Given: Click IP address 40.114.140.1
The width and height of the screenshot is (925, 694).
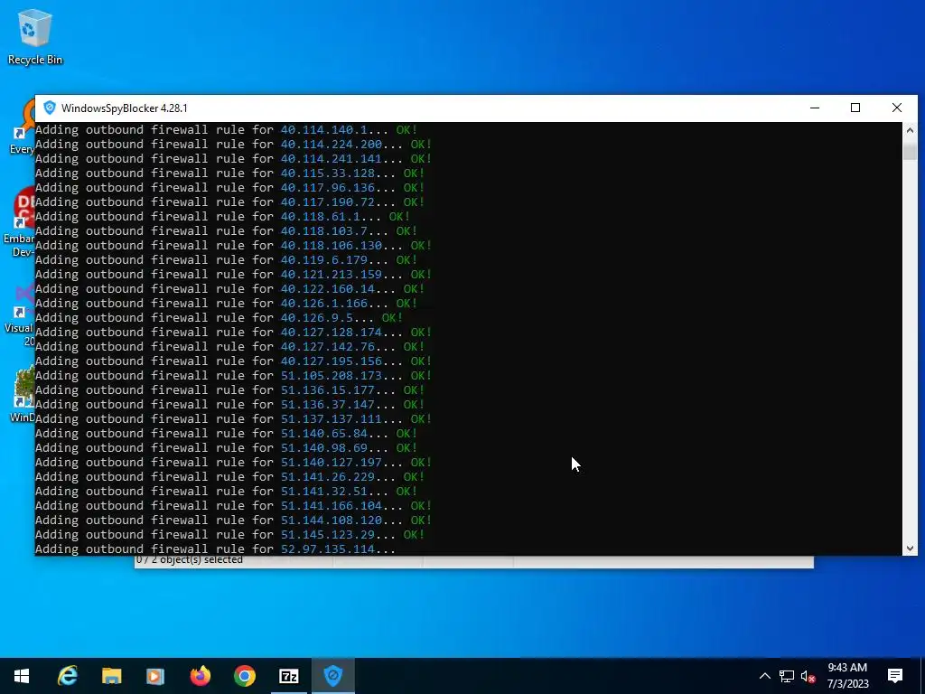Looking at the screenshot, I should click(x=323, y=130).
